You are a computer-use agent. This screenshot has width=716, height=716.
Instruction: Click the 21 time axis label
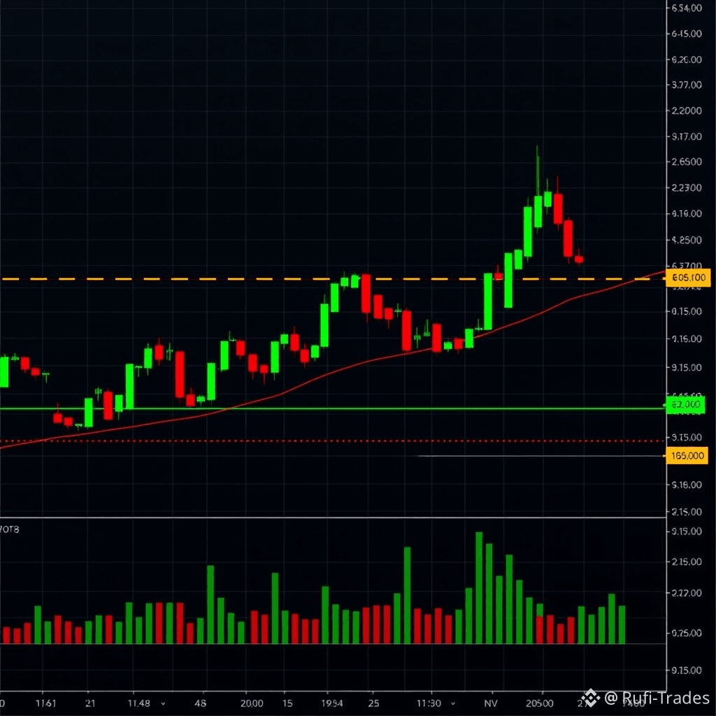[90, 703]
